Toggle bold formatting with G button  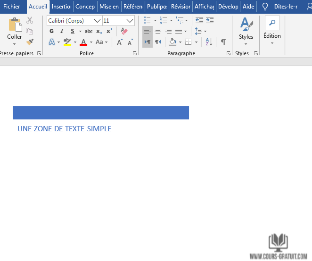tap(52, 31)
